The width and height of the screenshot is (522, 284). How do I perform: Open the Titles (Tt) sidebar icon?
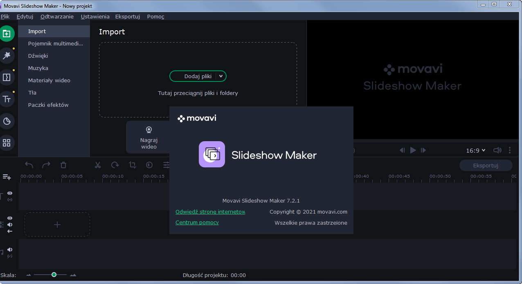pos(7,99)
